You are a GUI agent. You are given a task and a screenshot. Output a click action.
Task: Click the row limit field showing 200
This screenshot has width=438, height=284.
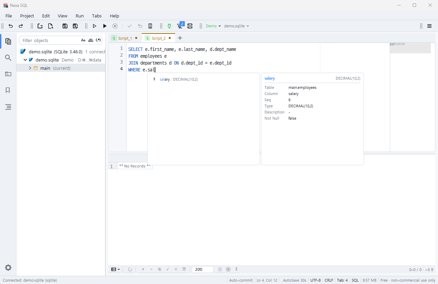point(202,269)
